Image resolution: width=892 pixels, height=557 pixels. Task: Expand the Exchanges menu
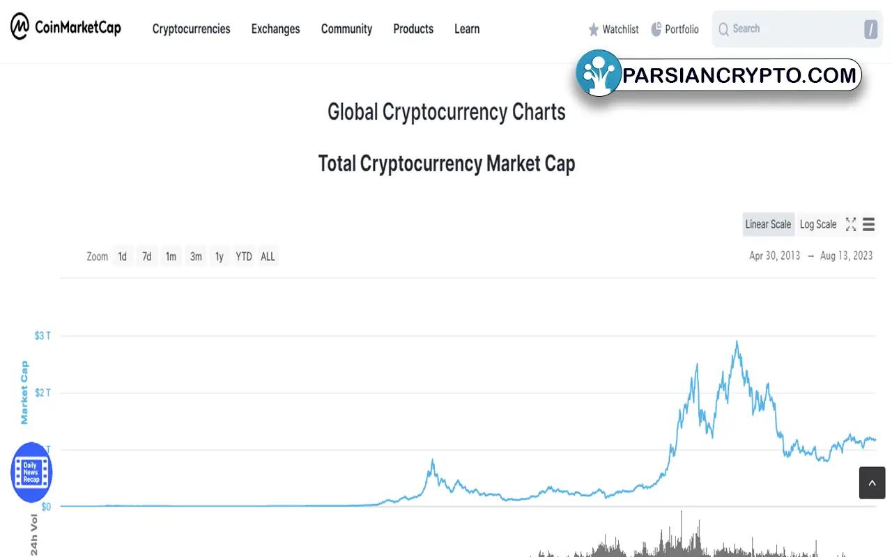pos(275,29)
